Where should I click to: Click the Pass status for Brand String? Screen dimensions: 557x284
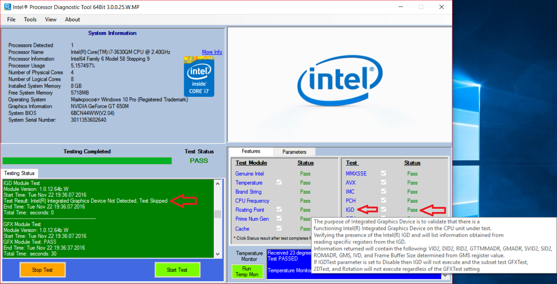pos(305,192)
